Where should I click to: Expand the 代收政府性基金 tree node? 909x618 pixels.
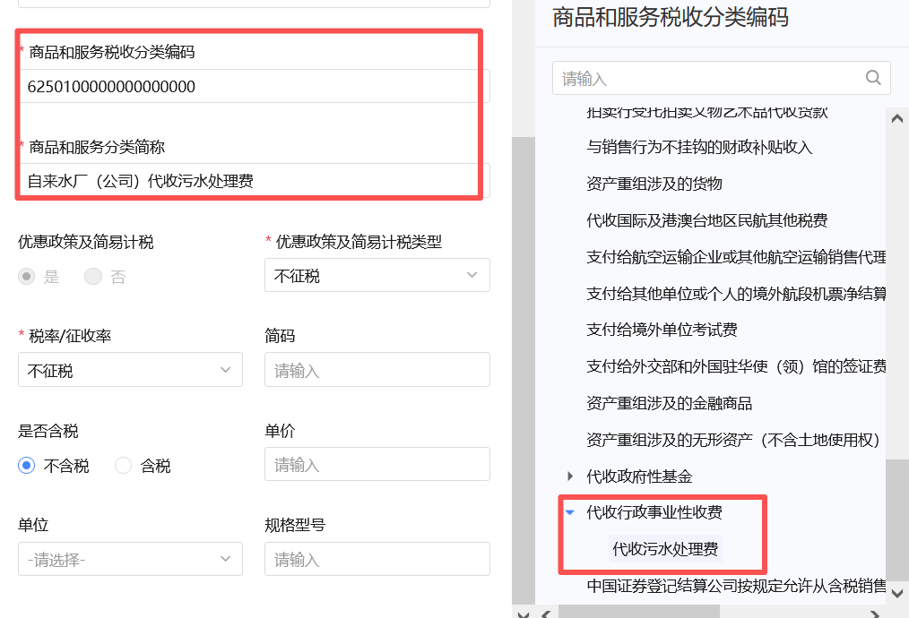[x=570, y=476]
